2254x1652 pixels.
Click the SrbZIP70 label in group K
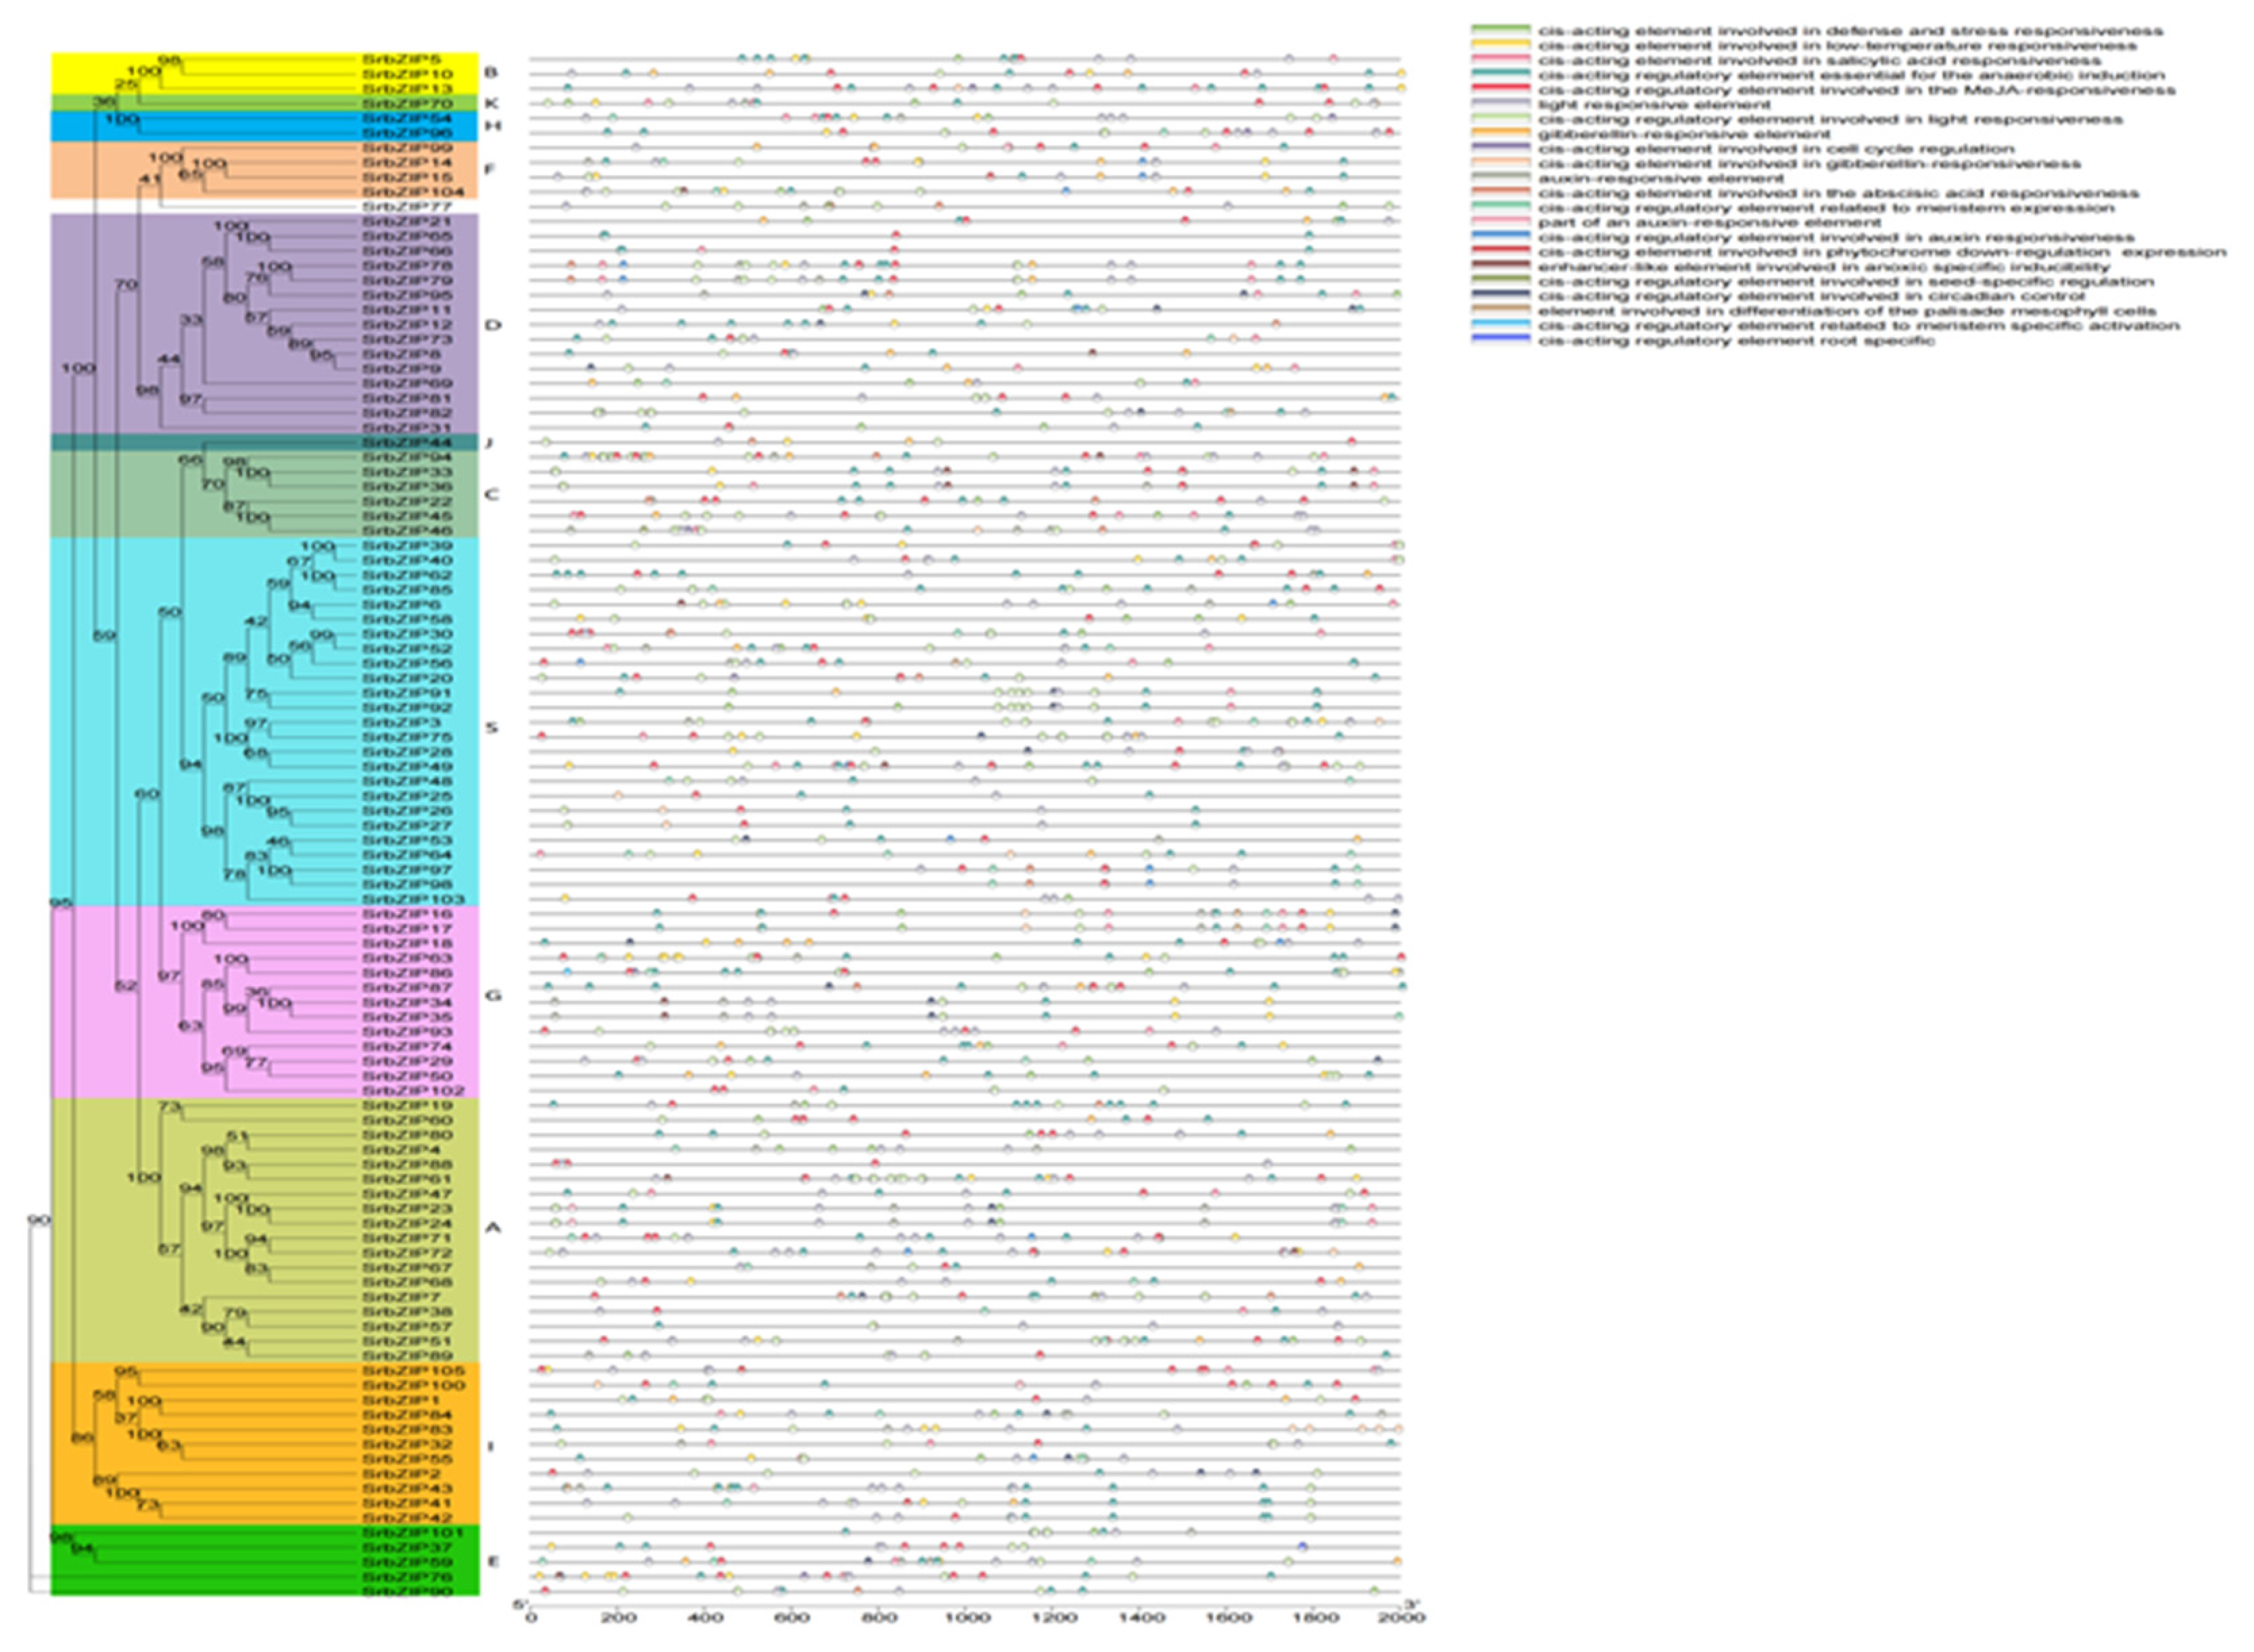[407, 104]
